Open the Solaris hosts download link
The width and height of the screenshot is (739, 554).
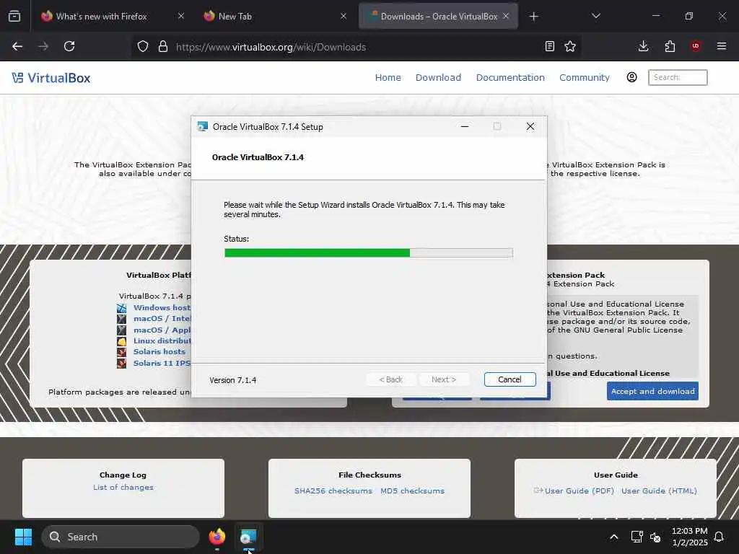(159, 352)
